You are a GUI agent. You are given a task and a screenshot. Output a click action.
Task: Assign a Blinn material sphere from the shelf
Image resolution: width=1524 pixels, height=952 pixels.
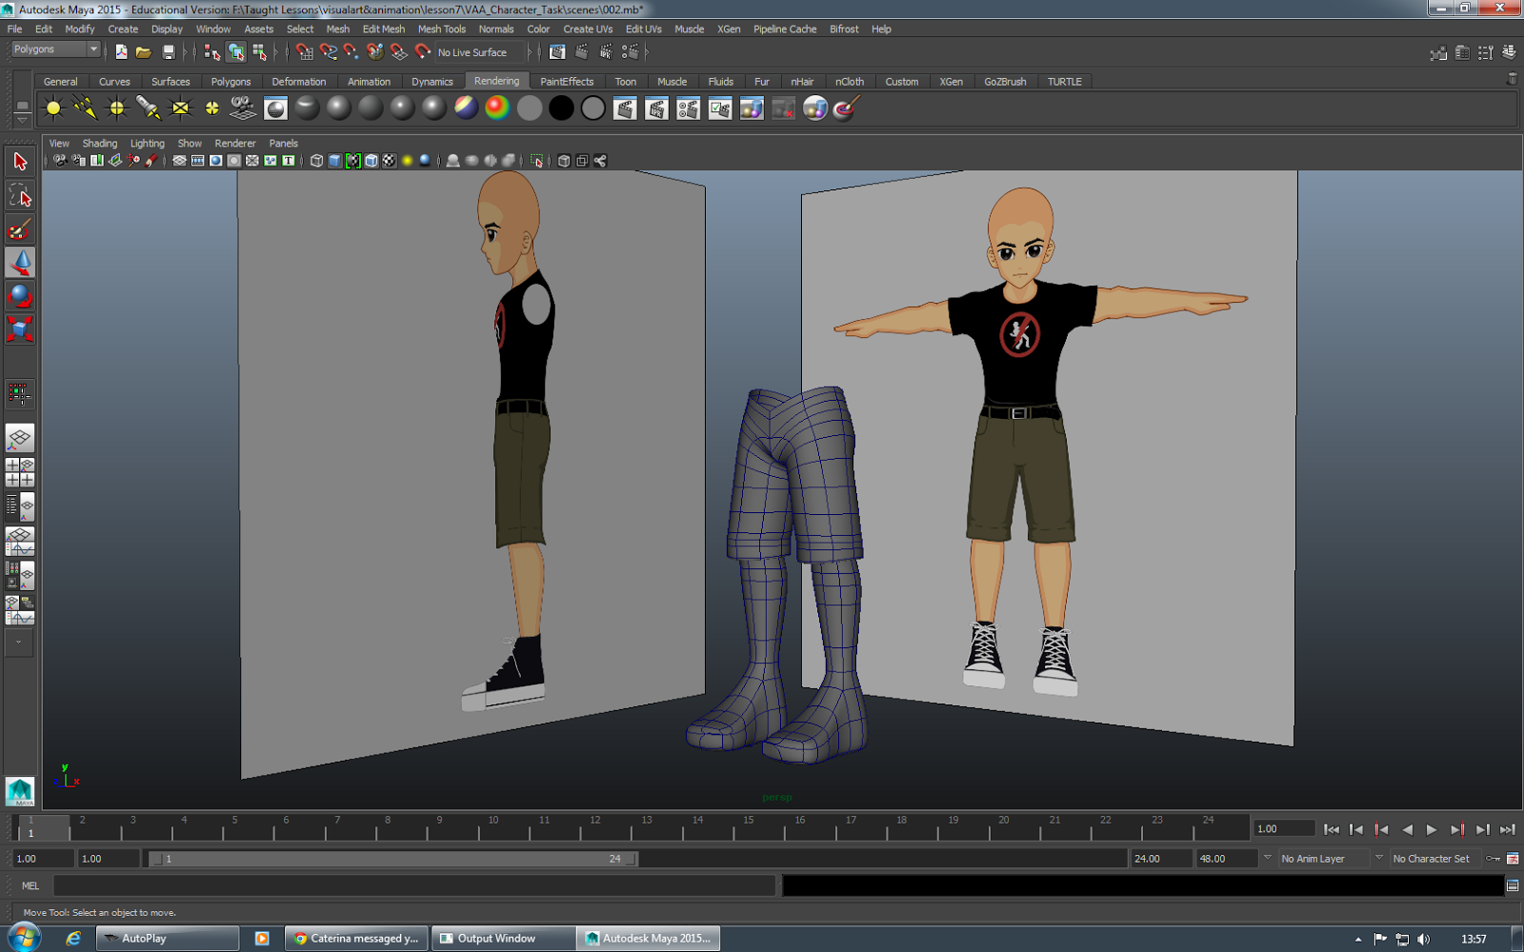pos(338,109)
